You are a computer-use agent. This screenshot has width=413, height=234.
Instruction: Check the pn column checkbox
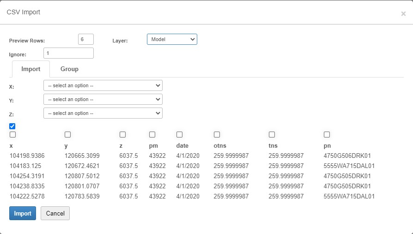327,135
